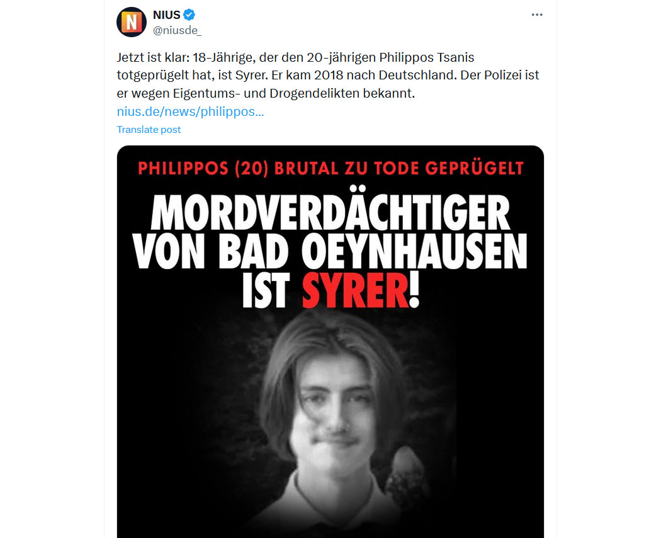Visit the @niusde_ handle
This screenshot has width=661, height=538.
tap(177, 30)
